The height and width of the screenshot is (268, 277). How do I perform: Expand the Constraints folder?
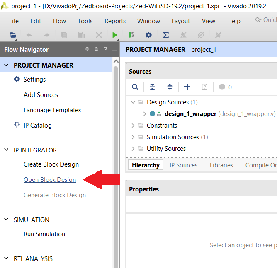click(133, 126)
